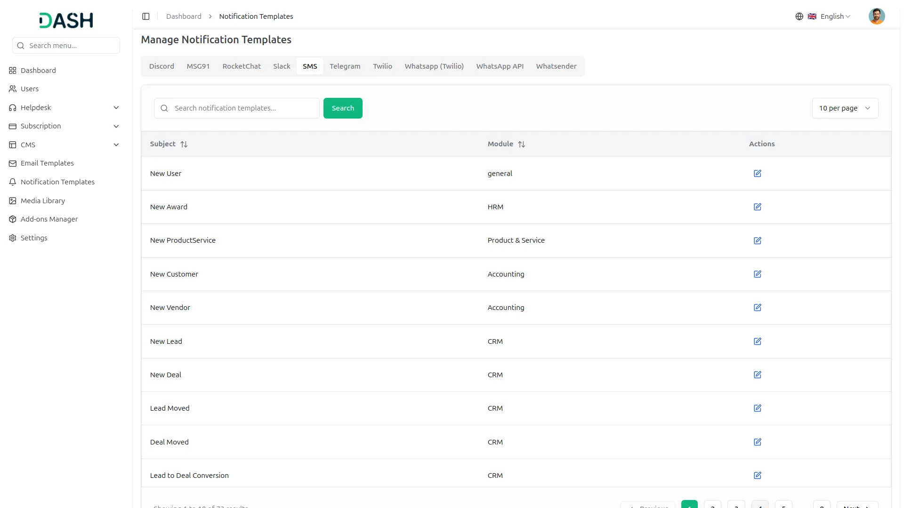This screenshot has height=508, width=904.
Task: Go to Dashboard breadcrumb link
Action: [x=184, y=16]
